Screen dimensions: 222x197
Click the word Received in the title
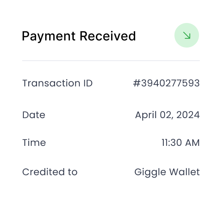(x=108, y=36)
